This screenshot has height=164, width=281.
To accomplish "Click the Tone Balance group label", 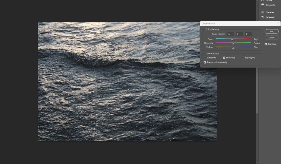I will 212,53.
